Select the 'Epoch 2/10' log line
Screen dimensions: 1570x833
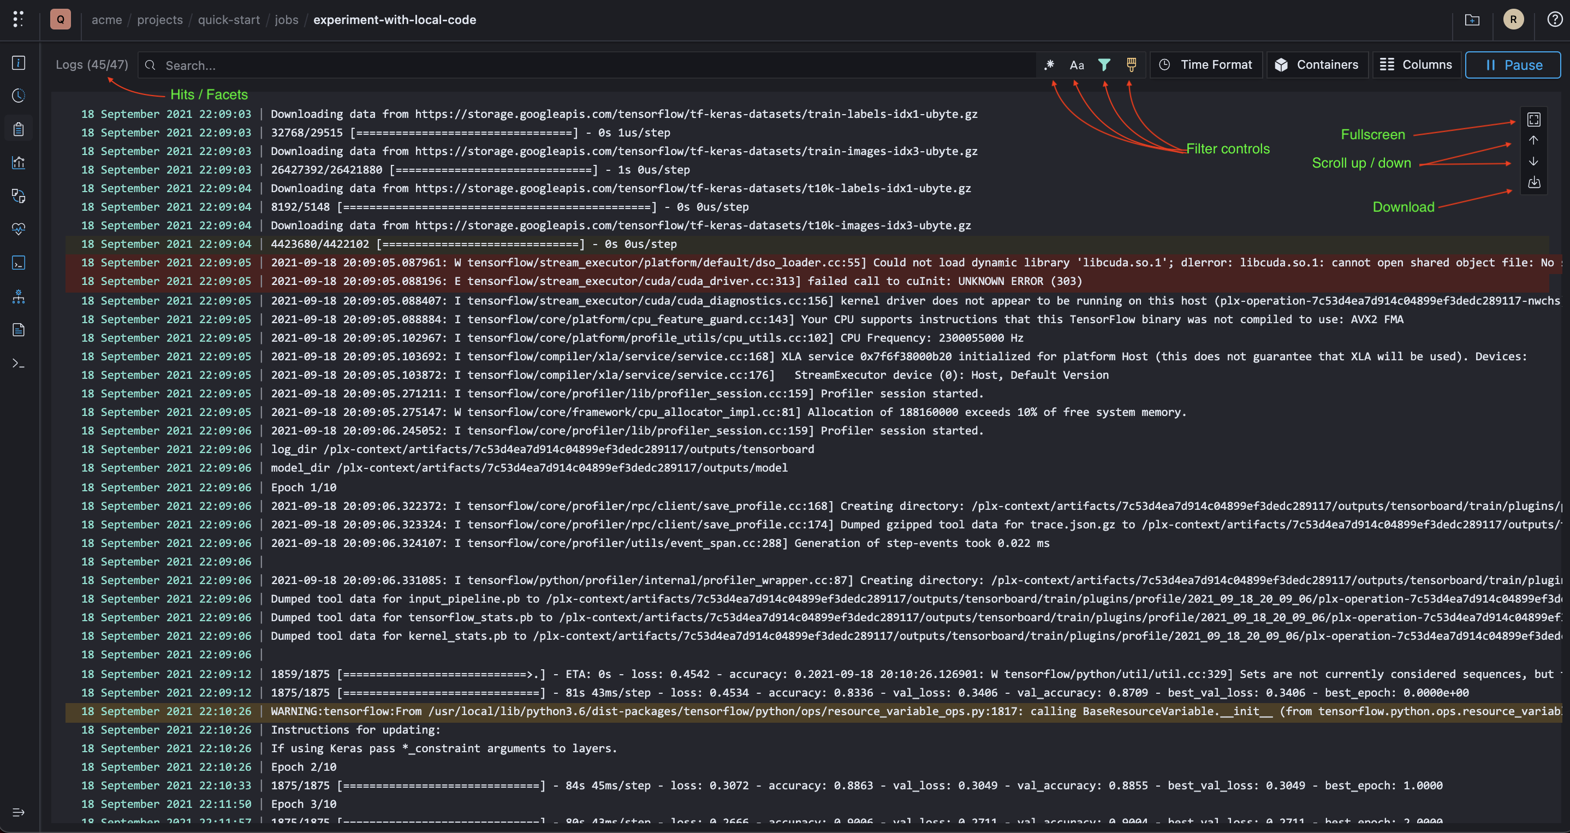coord(807,766)
